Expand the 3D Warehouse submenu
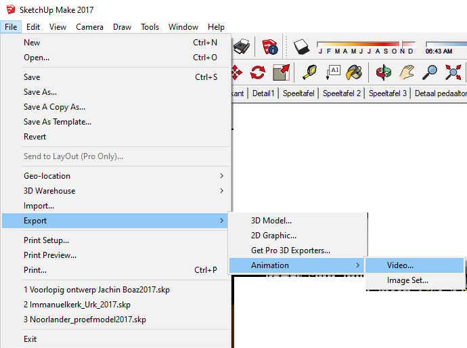This screenshot has width=467, height=348. [116, 191]
